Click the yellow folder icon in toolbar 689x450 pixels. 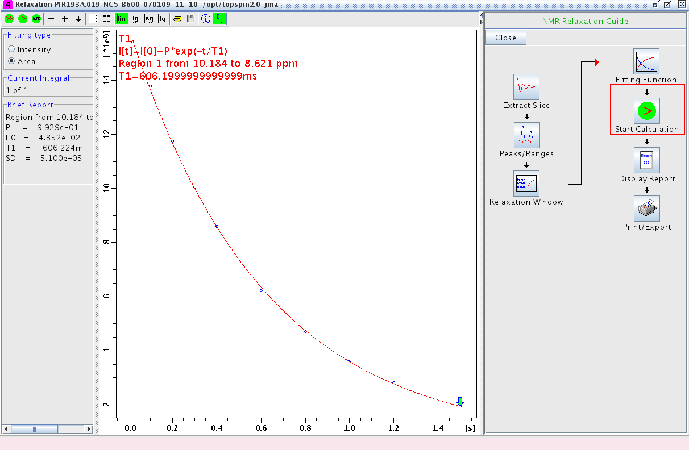177,19
